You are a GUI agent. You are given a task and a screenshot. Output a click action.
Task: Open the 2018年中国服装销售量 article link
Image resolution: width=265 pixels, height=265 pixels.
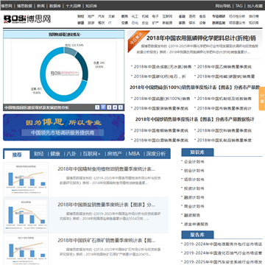(161, 108)
